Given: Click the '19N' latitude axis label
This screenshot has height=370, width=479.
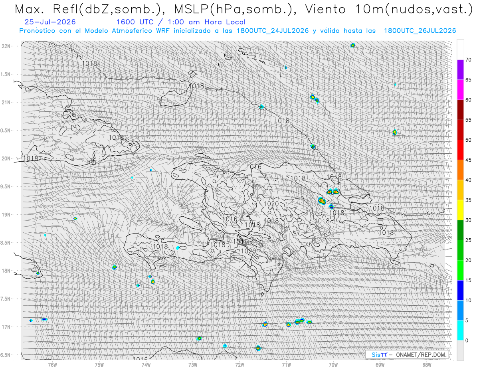Looking at the screenshot, I should (6, 214).
